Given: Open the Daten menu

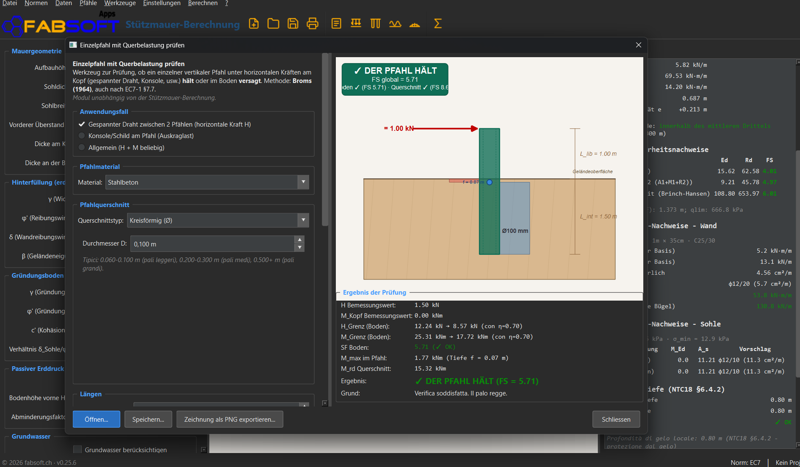Looking at the screenshot, I should [x=64, y=3].
